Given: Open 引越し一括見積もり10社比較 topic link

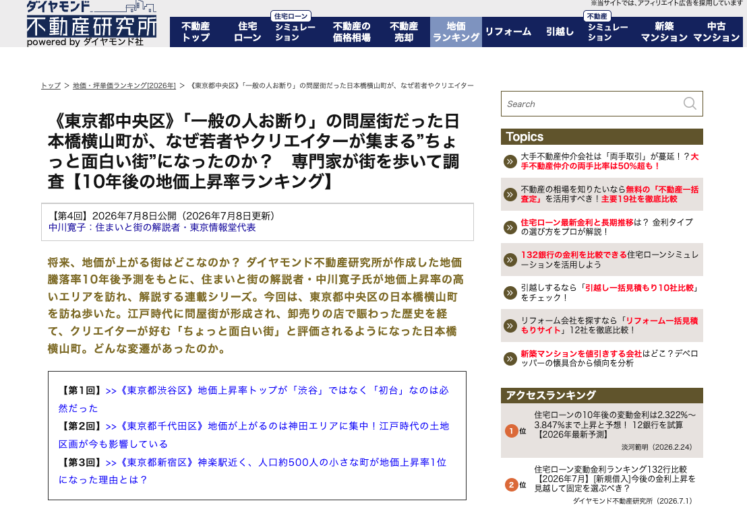Looking at the screenshot, I should 609,293.
